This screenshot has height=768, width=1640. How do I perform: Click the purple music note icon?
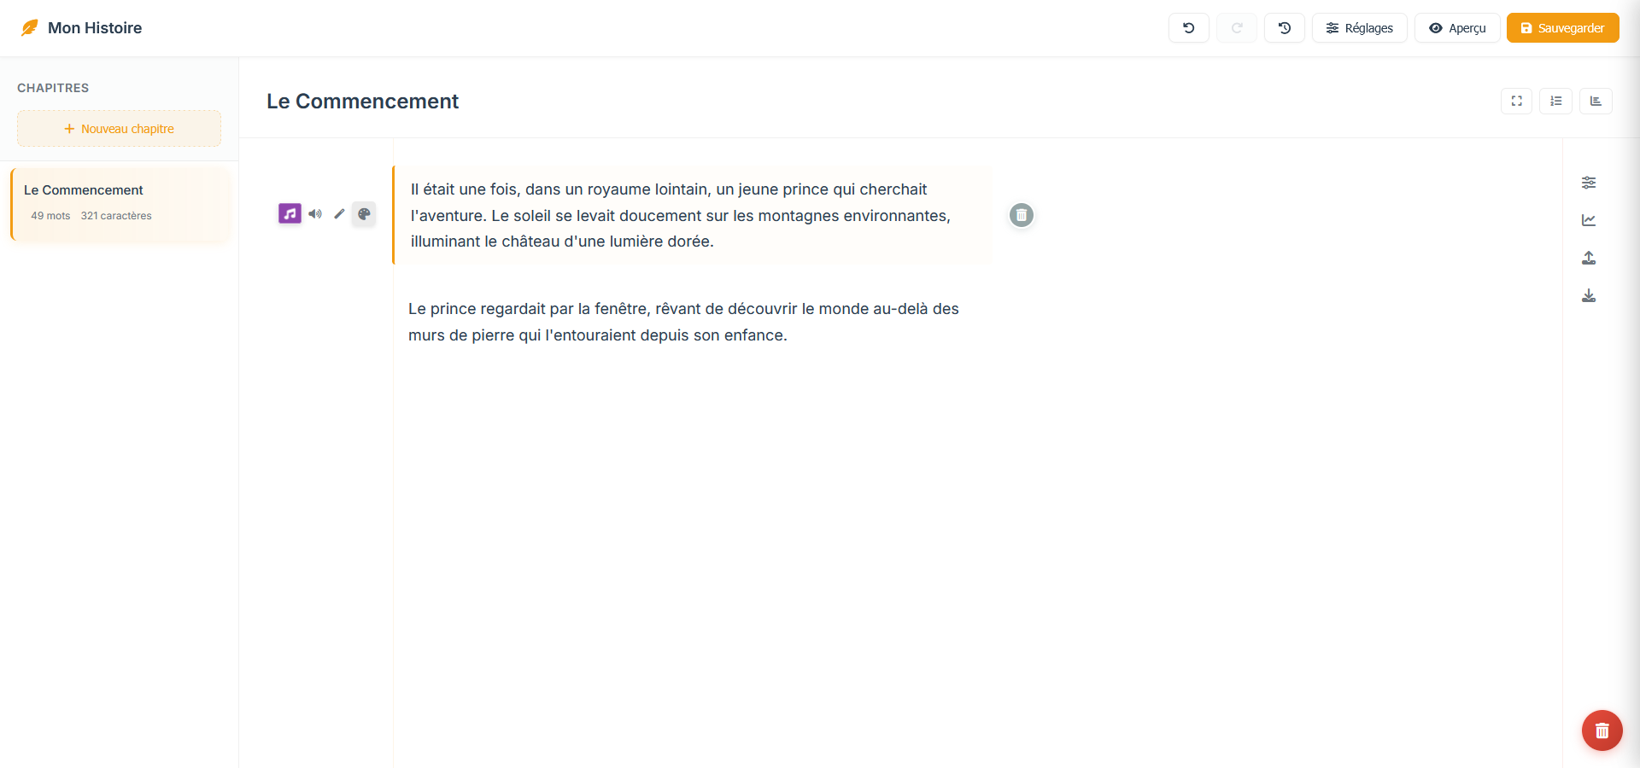pos(290,213)
